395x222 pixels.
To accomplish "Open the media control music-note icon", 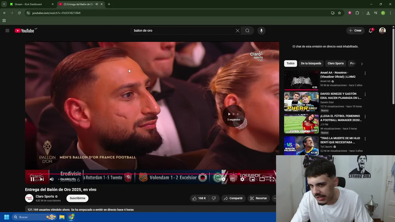I will pos(376,13).
